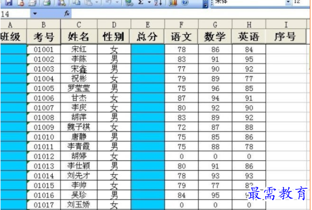Open Print Preview from the toolbar
The width and height of the screenshot is (312, 210).
click(x=62, y=3)
